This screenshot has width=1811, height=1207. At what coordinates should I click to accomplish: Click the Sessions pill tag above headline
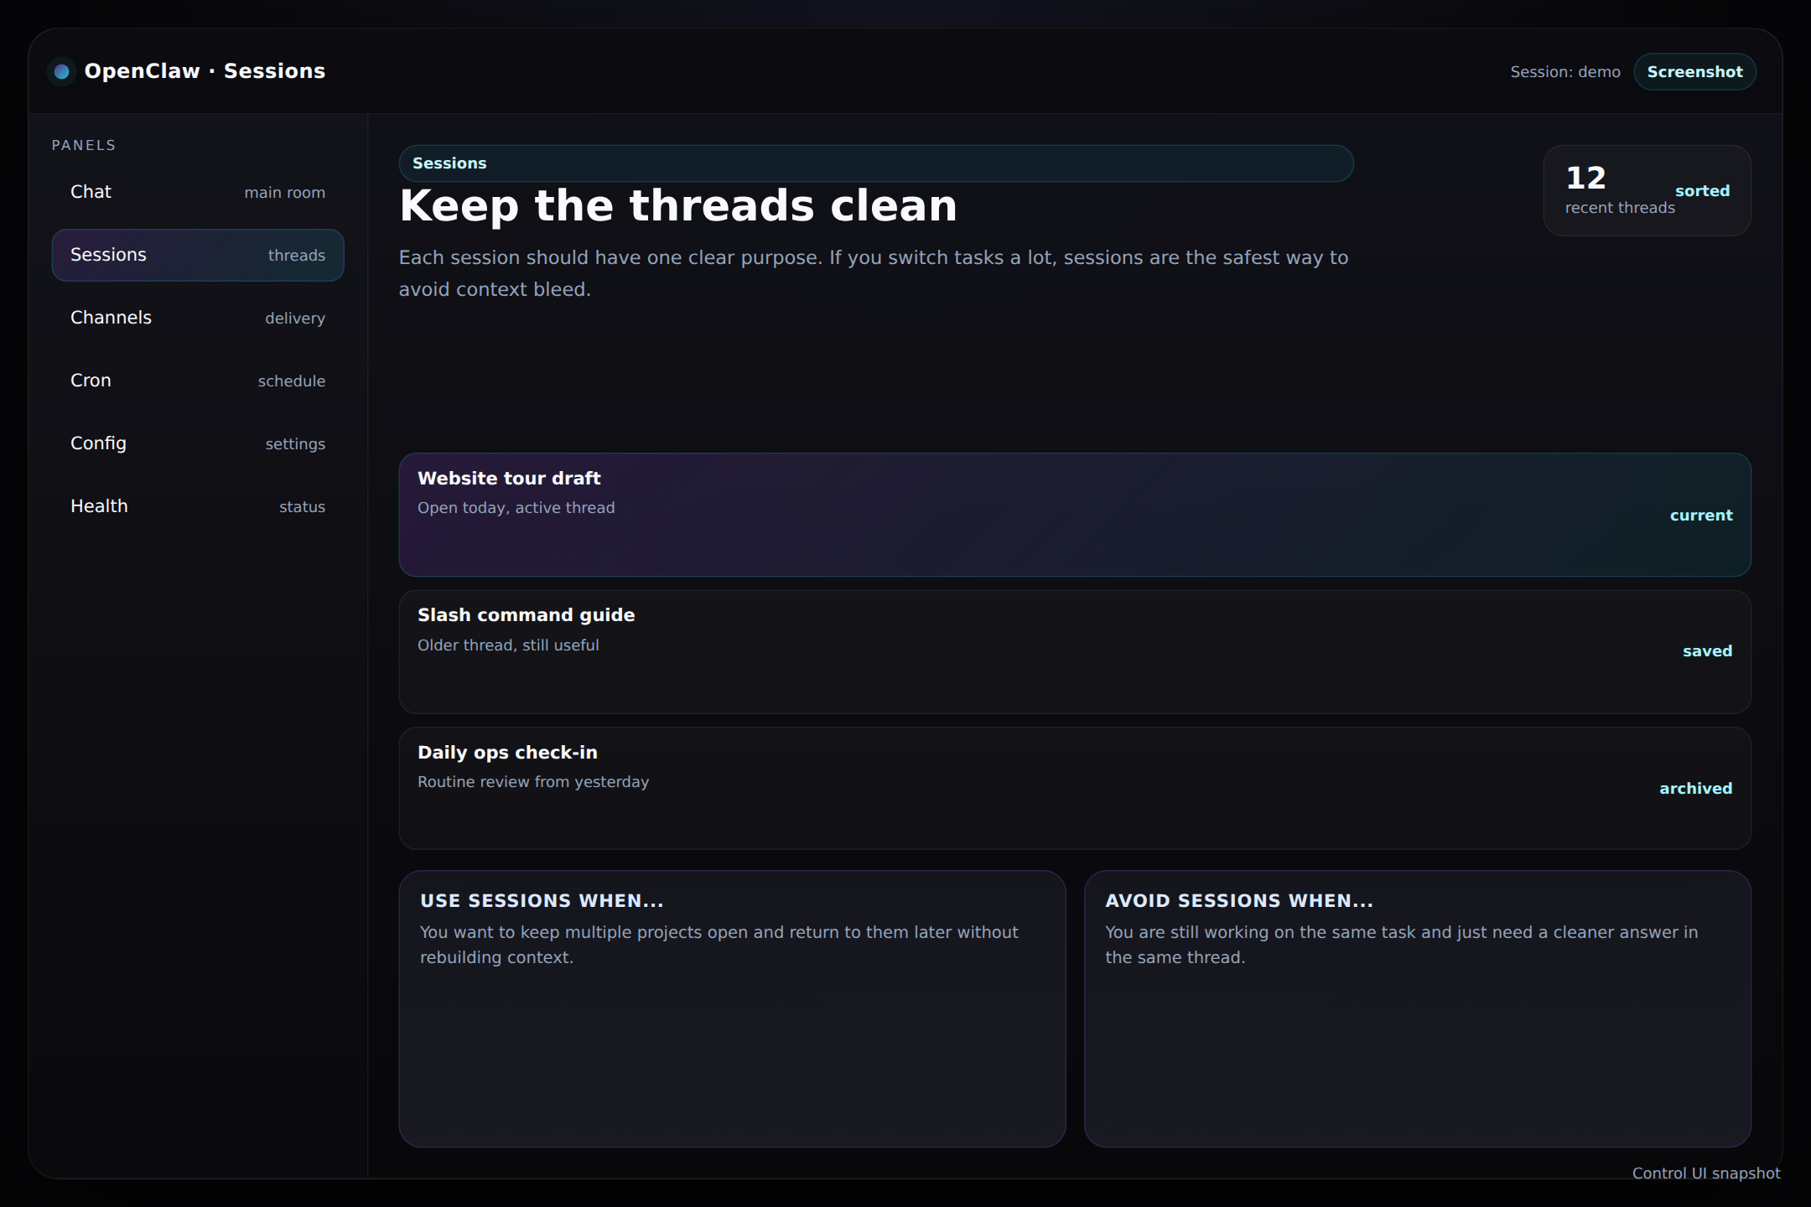click(876, 163)
